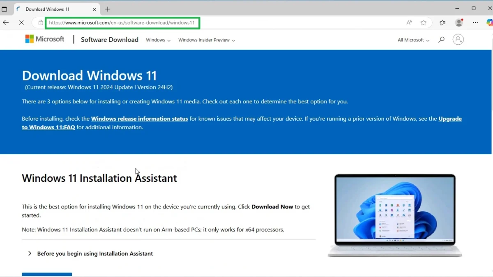
Task: Open the Copilot sidebar icon
Action: coord(489,23)
